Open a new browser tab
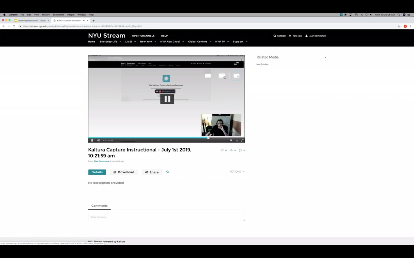Viewport: 414px width, 258px height. coord(94,21)
